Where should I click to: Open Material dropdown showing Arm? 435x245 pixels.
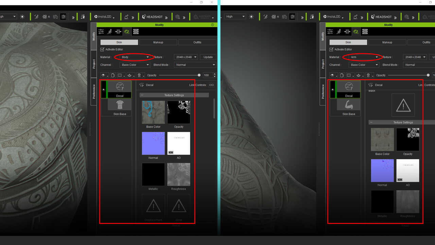(364, 57)
